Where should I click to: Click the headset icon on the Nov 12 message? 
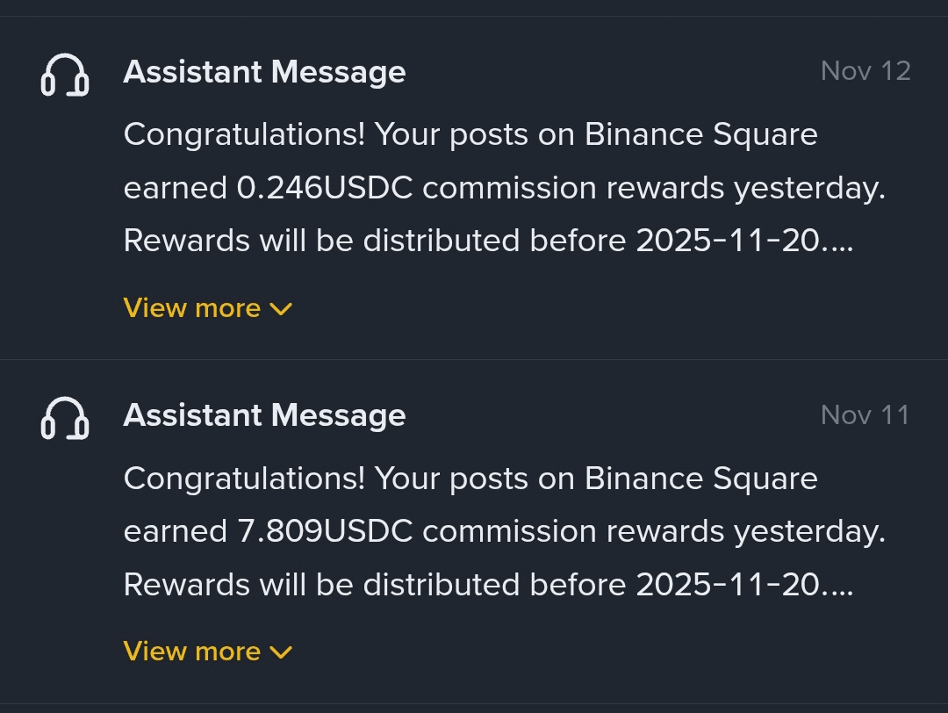[x=65, y=75]
